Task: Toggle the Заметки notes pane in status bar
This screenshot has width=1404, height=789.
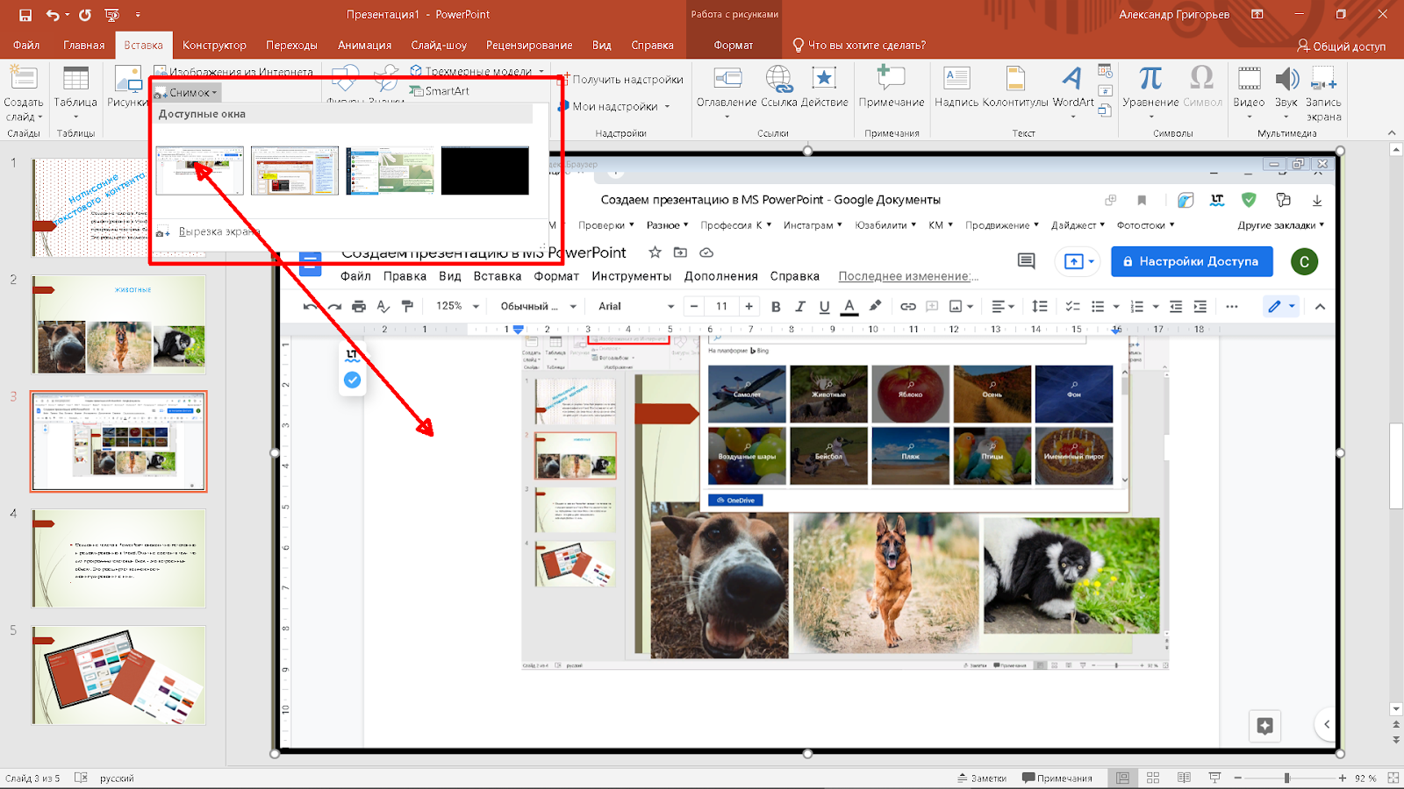Action: point(982,778)
